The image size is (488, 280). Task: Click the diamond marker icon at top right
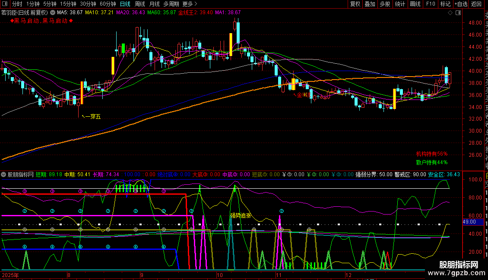[451, 13]
